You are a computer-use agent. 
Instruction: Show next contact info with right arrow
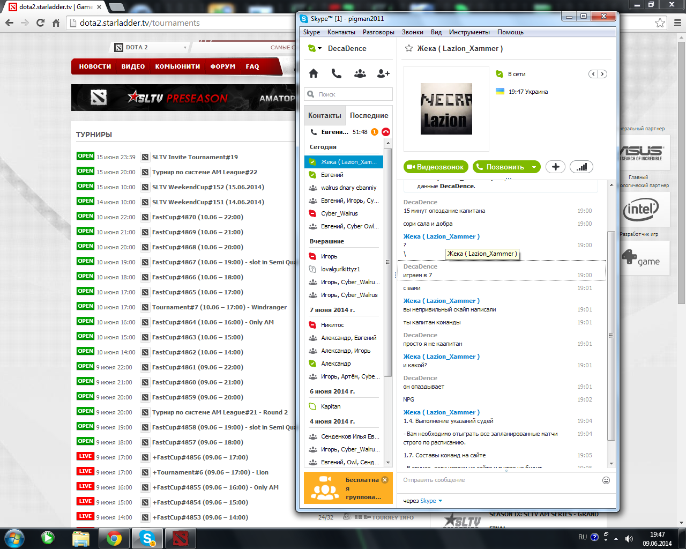pyautogui.click(x=602, y=74)
